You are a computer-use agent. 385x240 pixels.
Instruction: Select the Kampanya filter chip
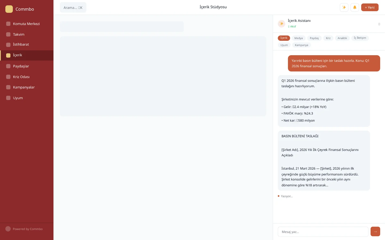[x=301, y=45]
